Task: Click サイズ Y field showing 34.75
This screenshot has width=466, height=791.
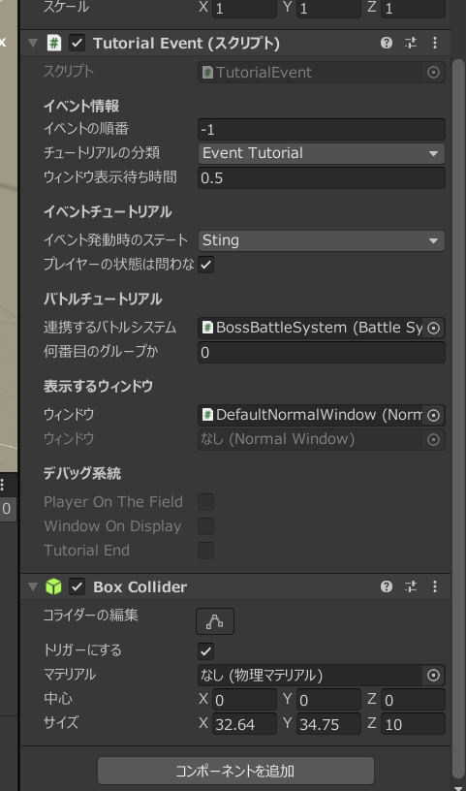Action: tap(328, 724)
